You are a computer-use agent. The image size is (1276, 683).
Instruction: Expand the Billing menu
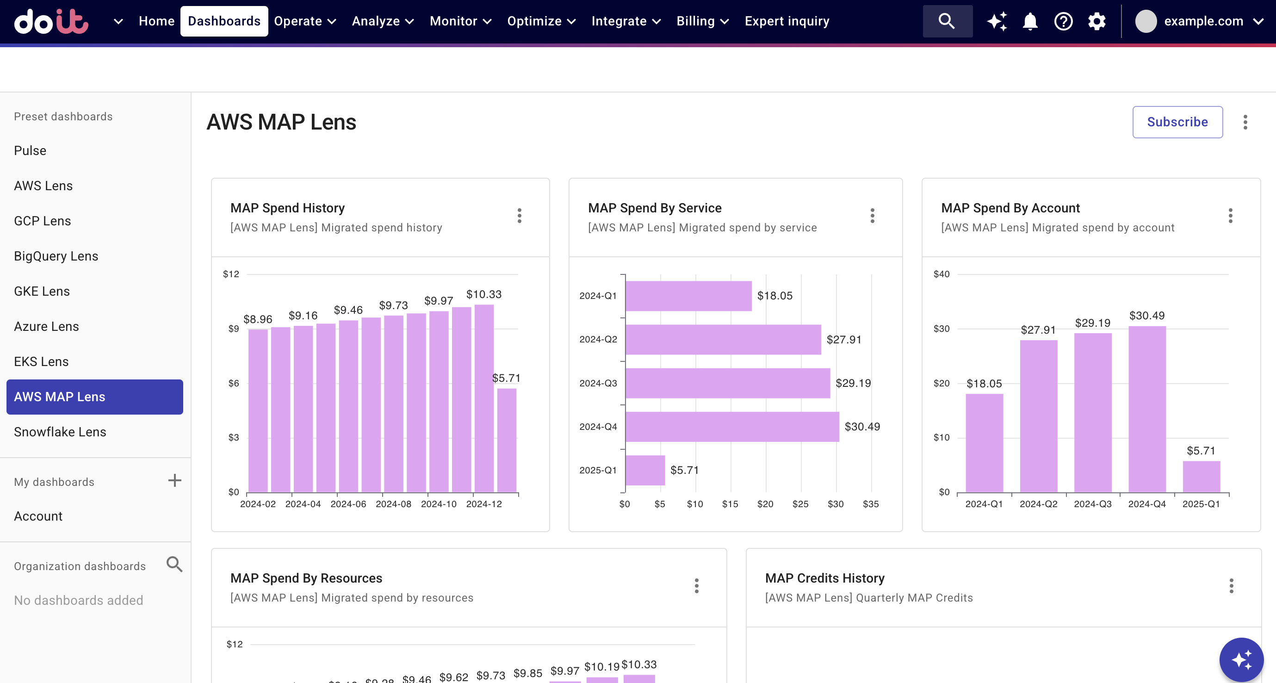[x=703, y=21]
